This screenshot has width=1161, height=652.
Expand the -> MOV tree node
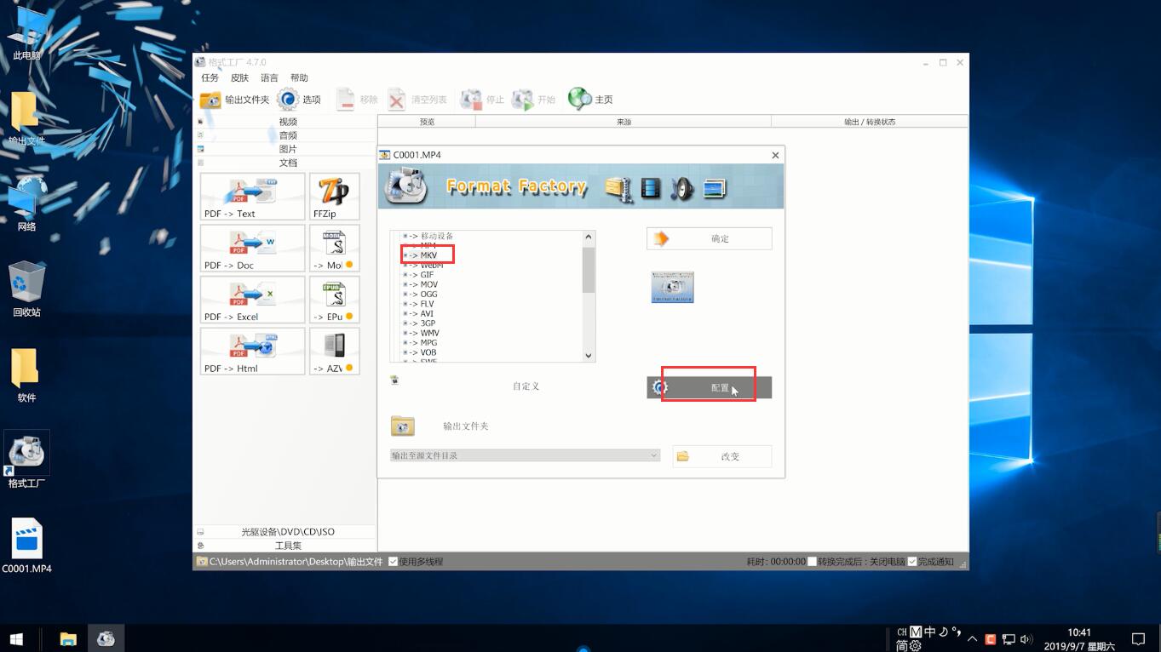point(405,284)
